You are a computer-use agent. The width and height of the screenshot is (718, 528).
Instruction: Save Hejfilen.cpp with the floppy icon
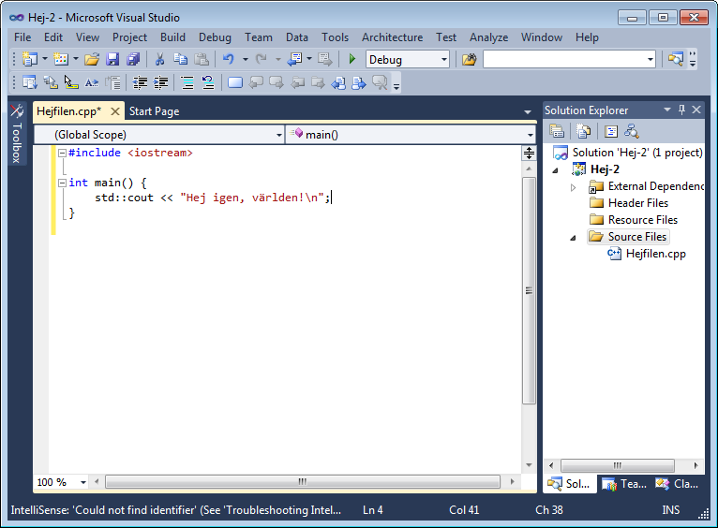[112, 59]
